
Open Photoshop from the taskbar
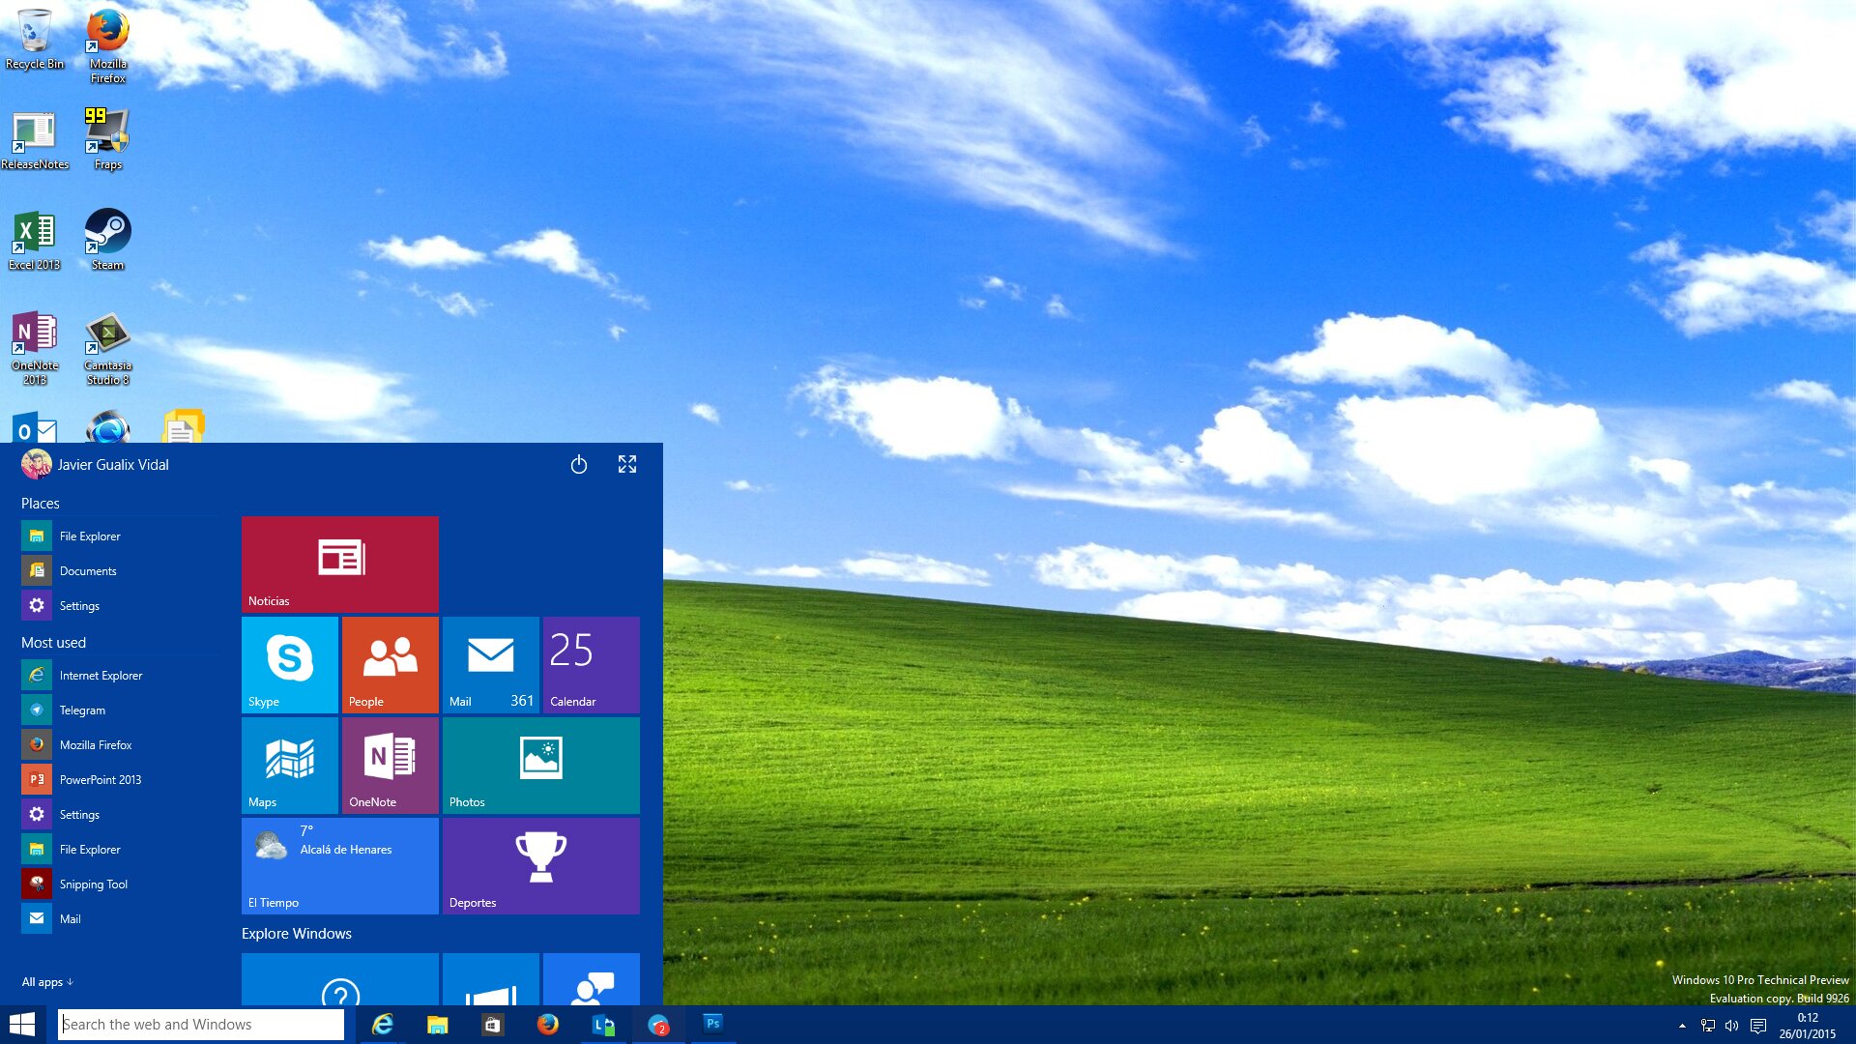712,1024
